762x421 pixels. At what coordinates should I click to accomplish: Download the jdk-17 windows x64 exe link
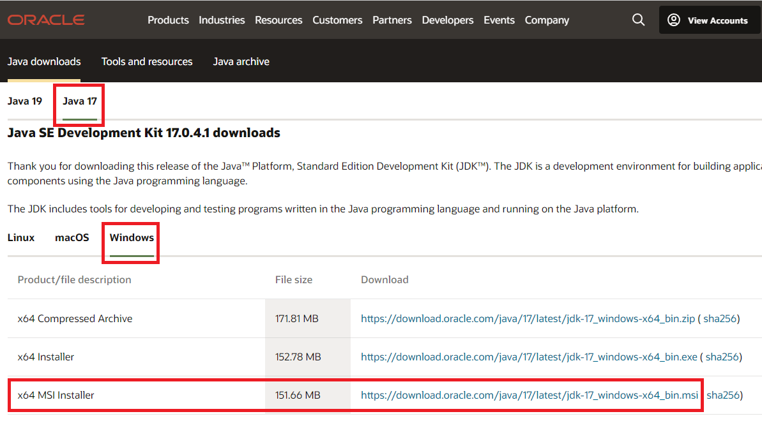[530, 357]
